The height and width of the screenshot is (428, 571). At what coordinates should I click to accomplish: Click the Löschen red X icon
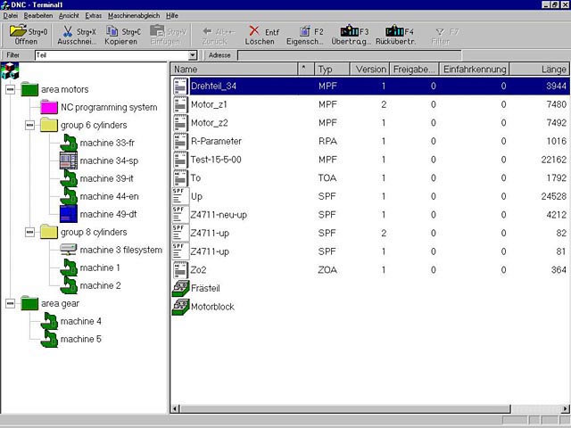(254, 31)
